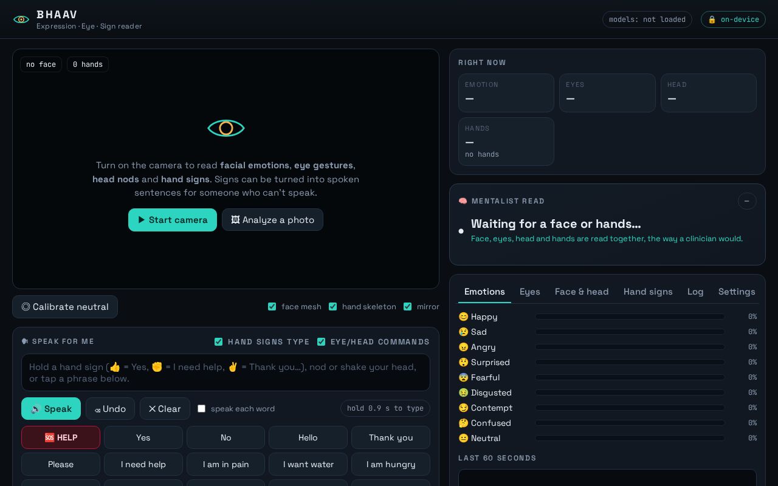
Task: Click the Surprised emoji icon
Action: (464, 362)
